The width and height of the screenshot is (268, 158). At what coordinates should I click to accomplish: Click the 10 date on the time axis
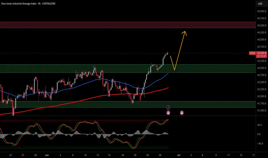(x=85, y=155)
